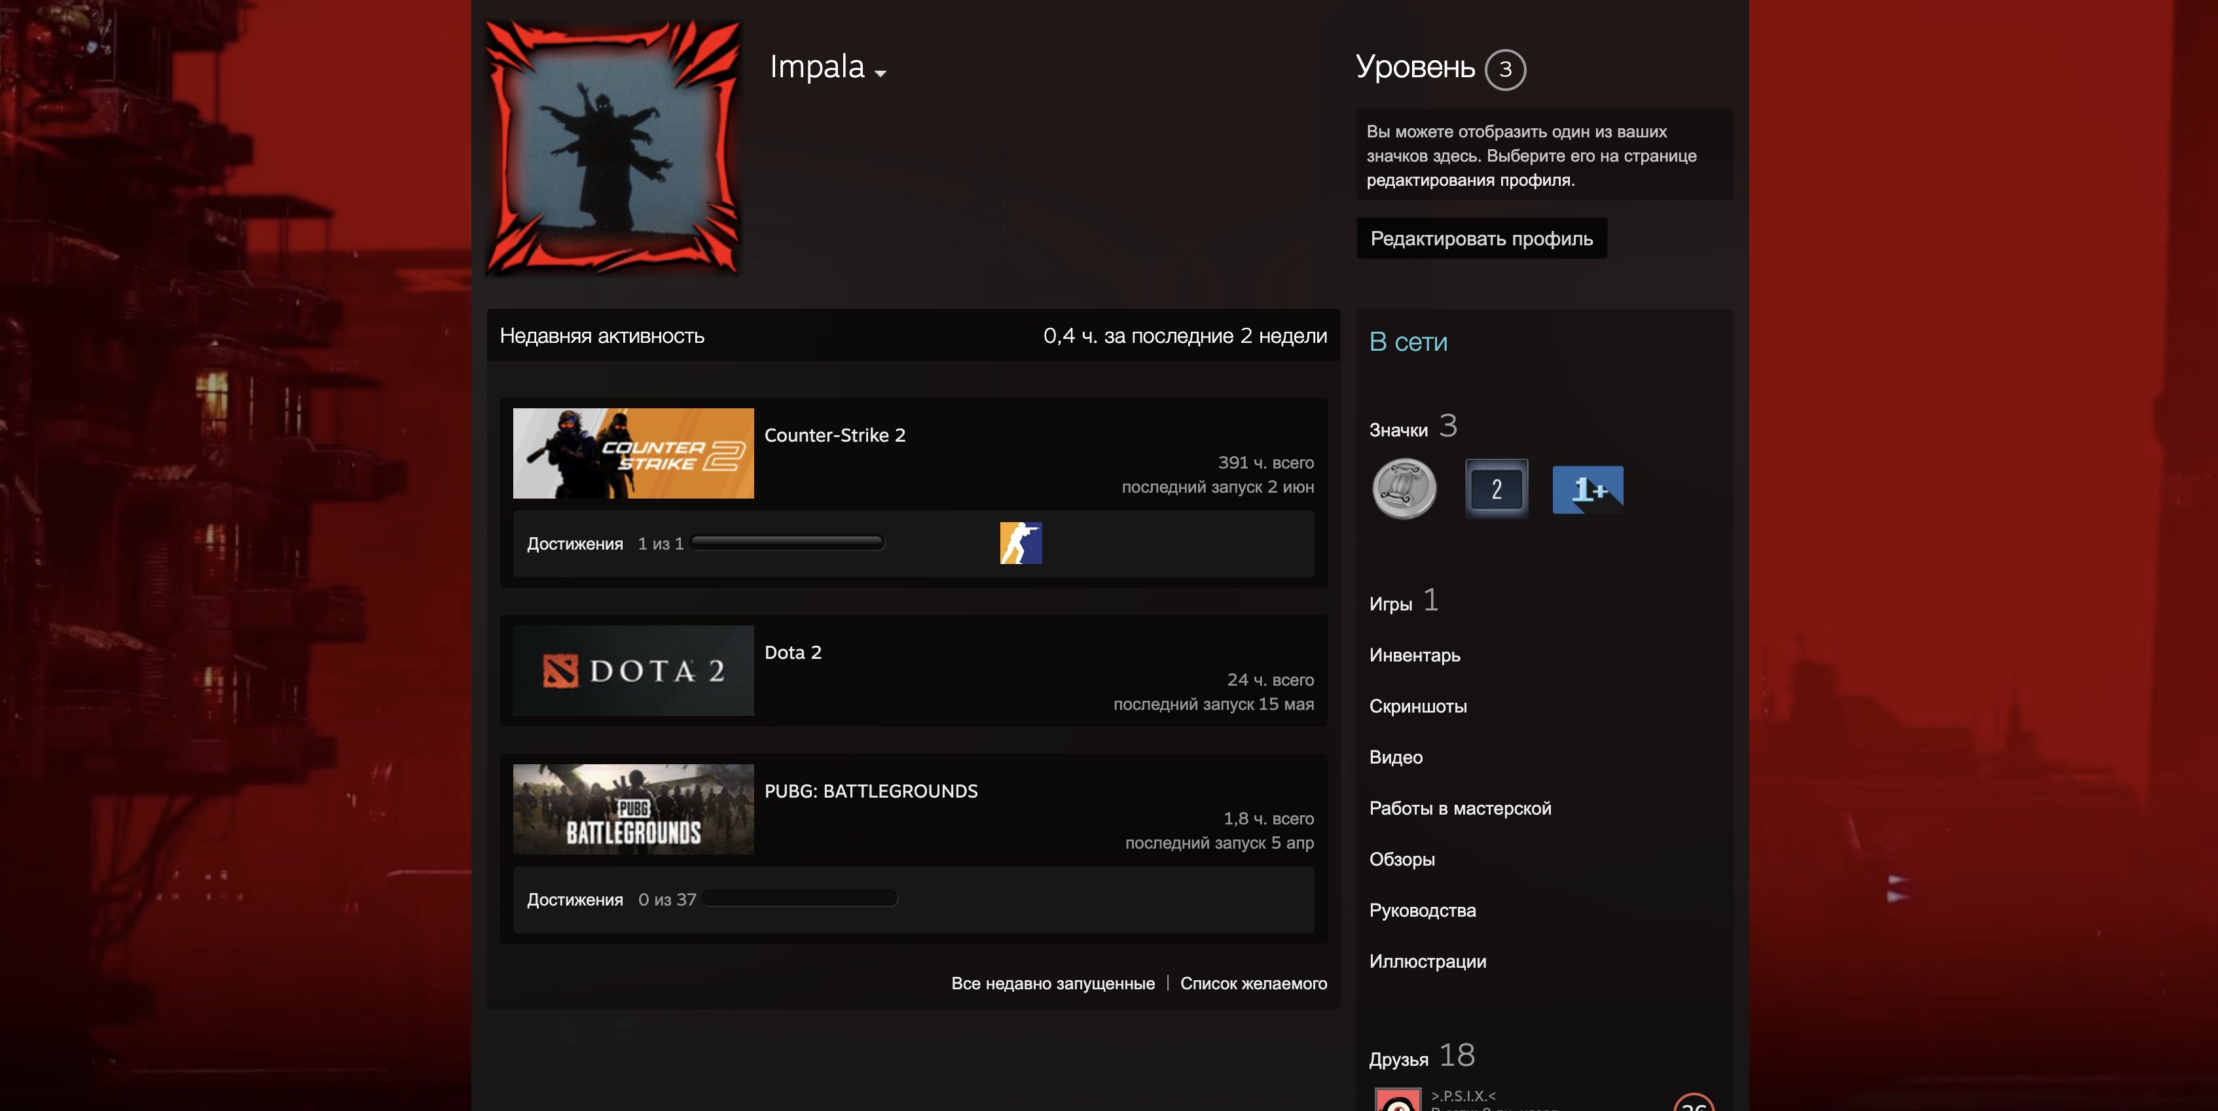Viewport: 2218px width, 1111px height.
Task: Open friend >.P.S.I.X.< profile
Action: coord(1463,1095)
